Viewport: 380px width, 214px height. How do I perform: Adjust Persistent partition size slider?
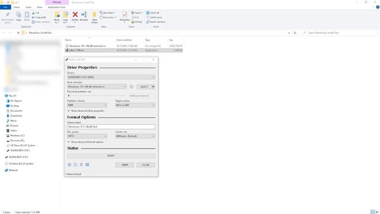point(69,96)
